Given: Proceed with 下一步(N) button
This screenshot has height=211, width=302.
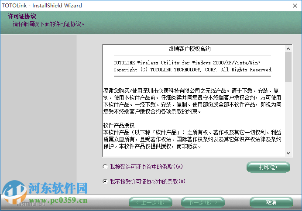Looking at the screenshot, I should (x=203, y=202).
